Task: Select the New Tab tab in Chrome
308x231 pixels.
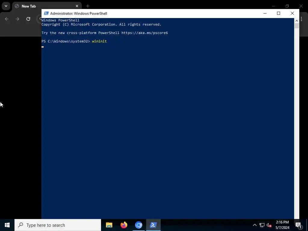Action: (x=47, y=6)
